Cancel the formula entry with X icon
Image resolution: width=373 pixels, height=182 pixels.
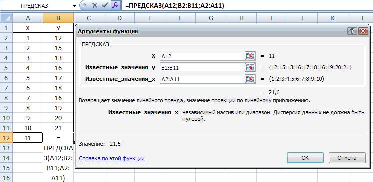(95, 5)
